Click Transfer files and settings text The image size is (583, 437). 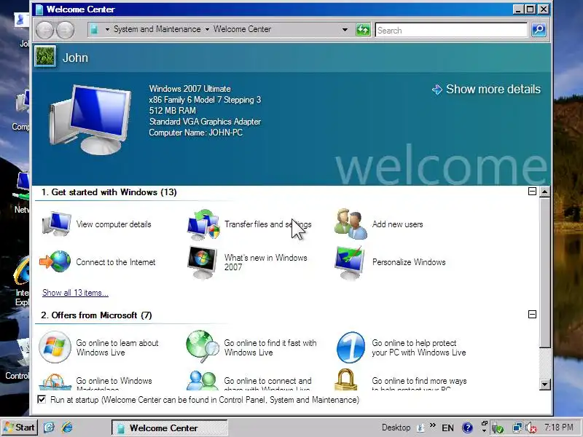point(267,224)
